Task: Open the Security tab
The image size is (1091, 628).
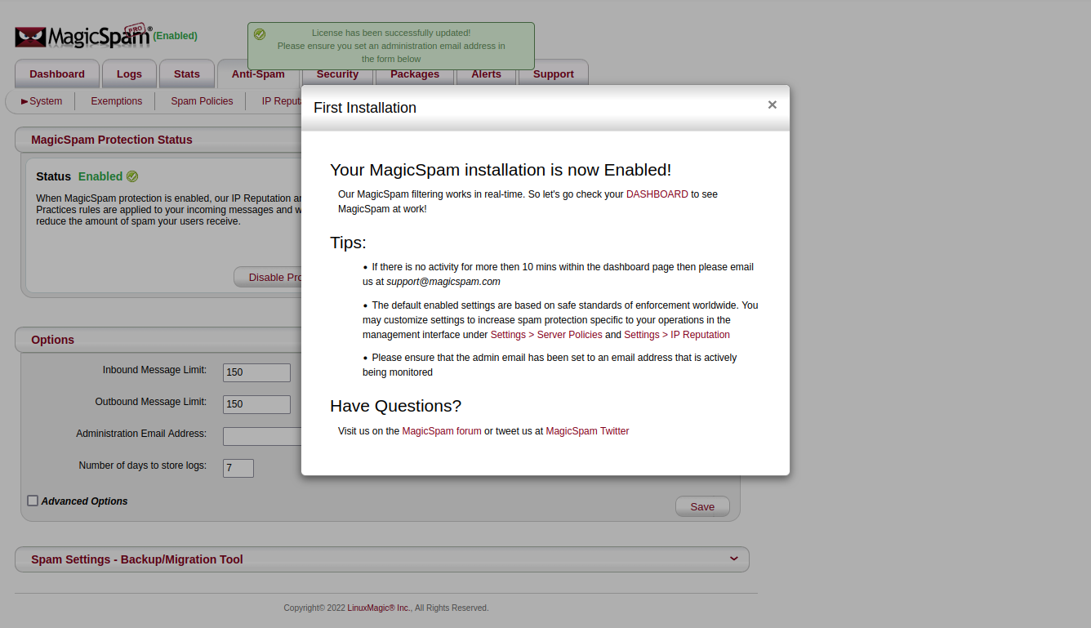Action: [337, 74]
